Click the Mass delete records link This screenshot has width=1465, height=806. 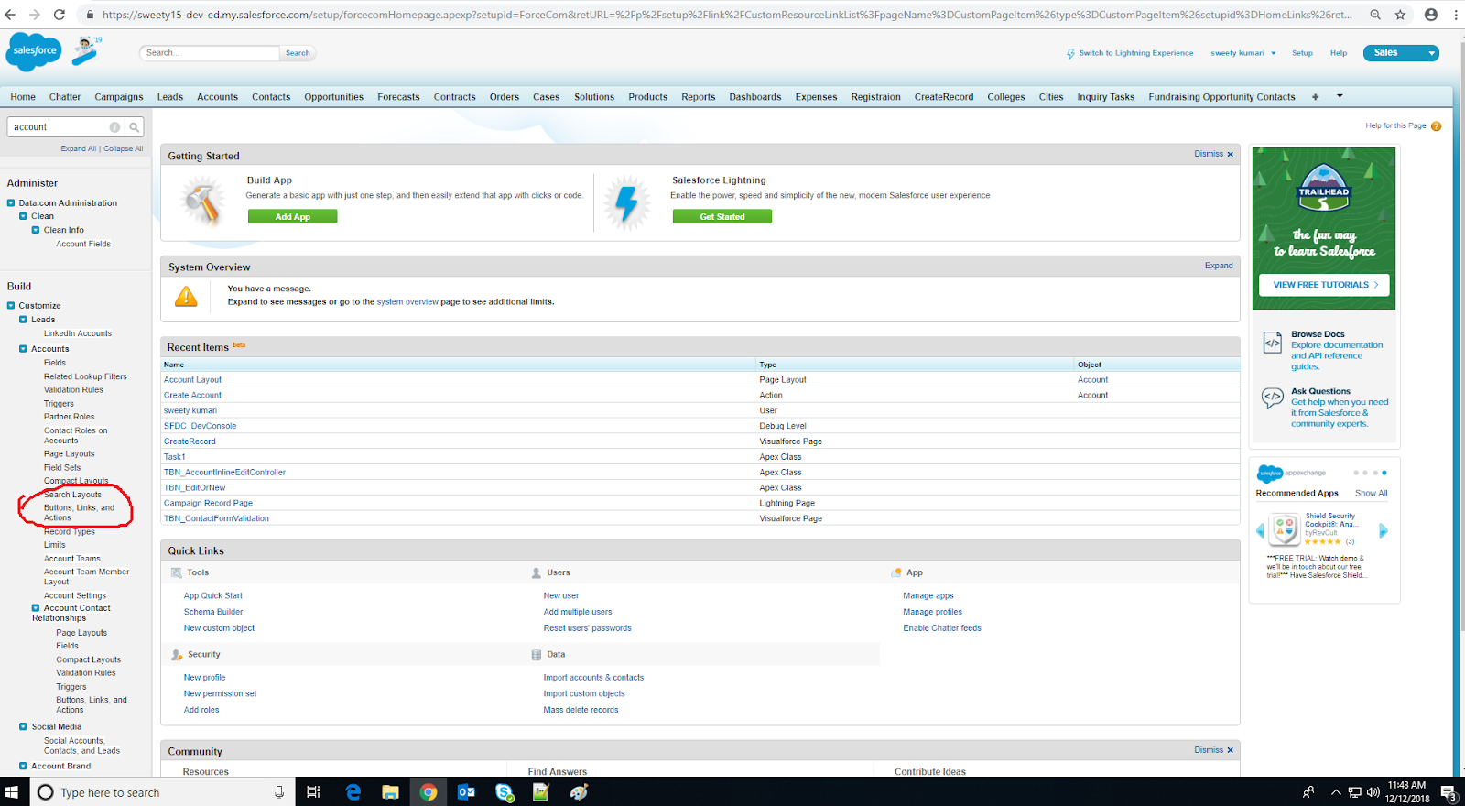581,710
